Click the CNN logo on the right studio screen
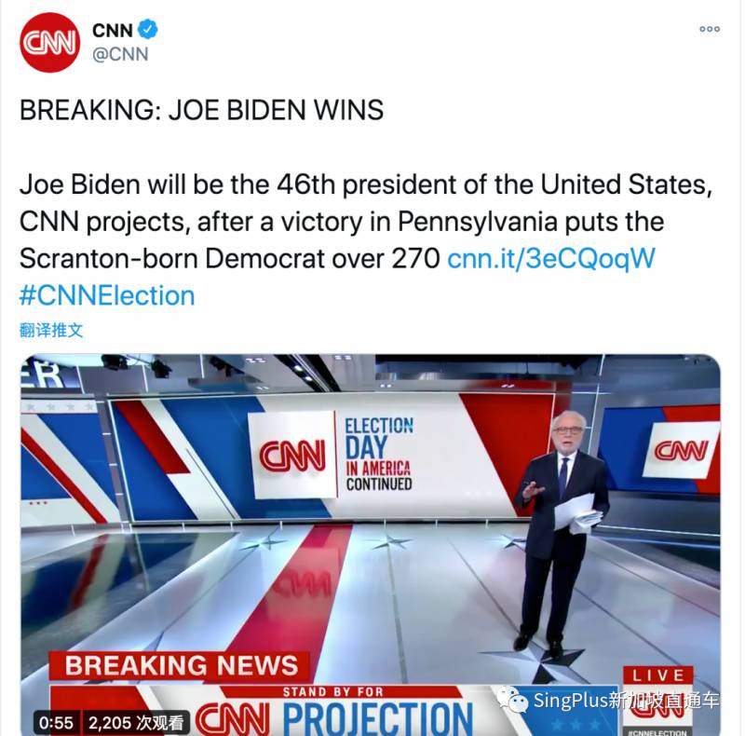Screen dimensions: 745x736 click(x=681, y=451)
